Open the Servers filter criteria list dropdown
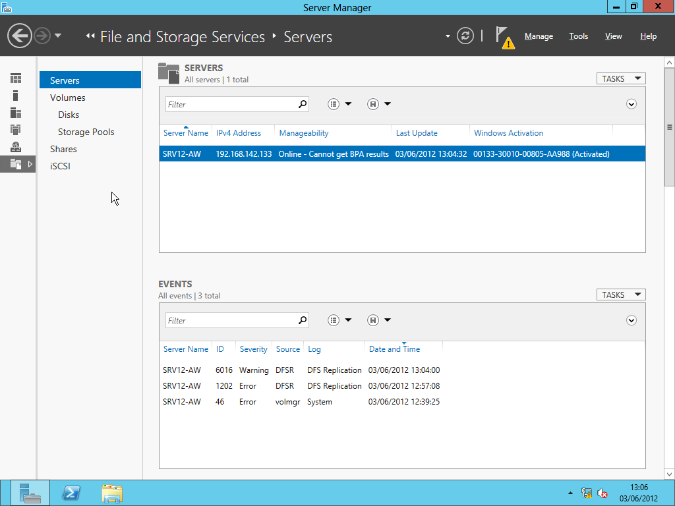 [x=339, y=104]
